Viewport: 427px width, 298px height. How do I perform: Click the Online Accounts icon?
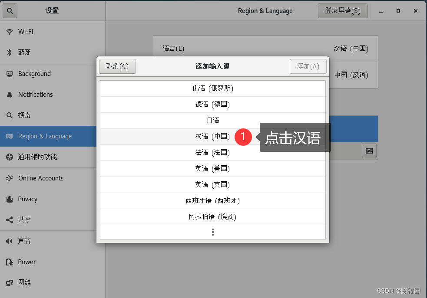click(x=10, y=178)
